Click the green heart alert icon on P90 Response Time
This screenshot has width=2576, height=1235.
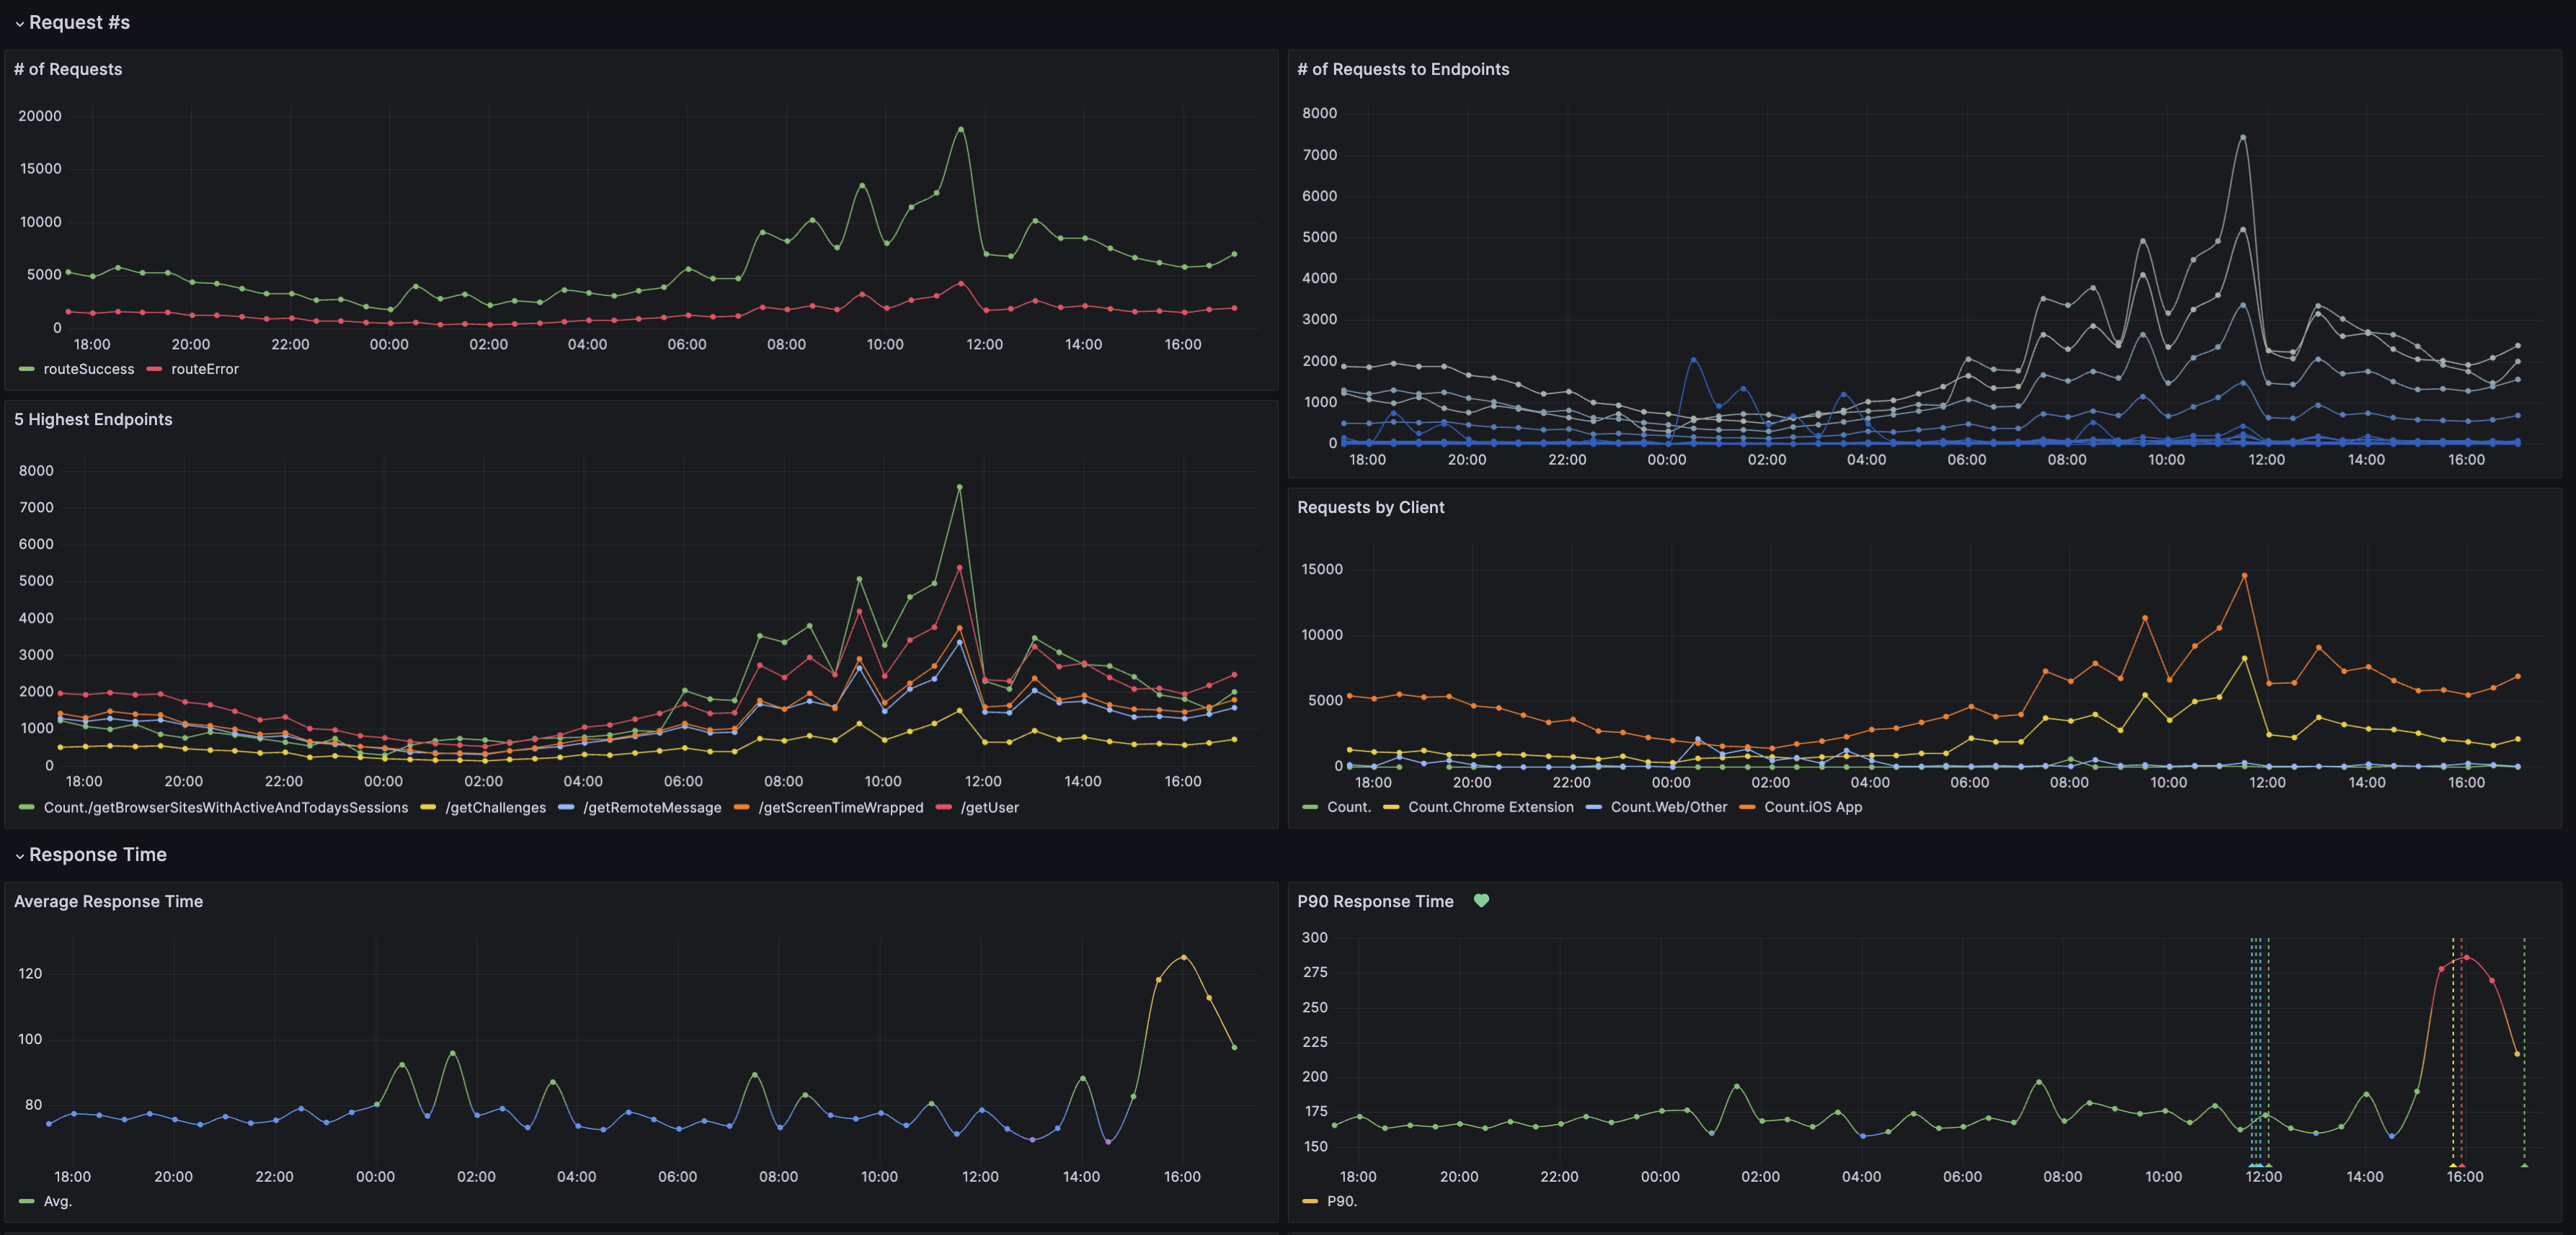[1481, 900]
